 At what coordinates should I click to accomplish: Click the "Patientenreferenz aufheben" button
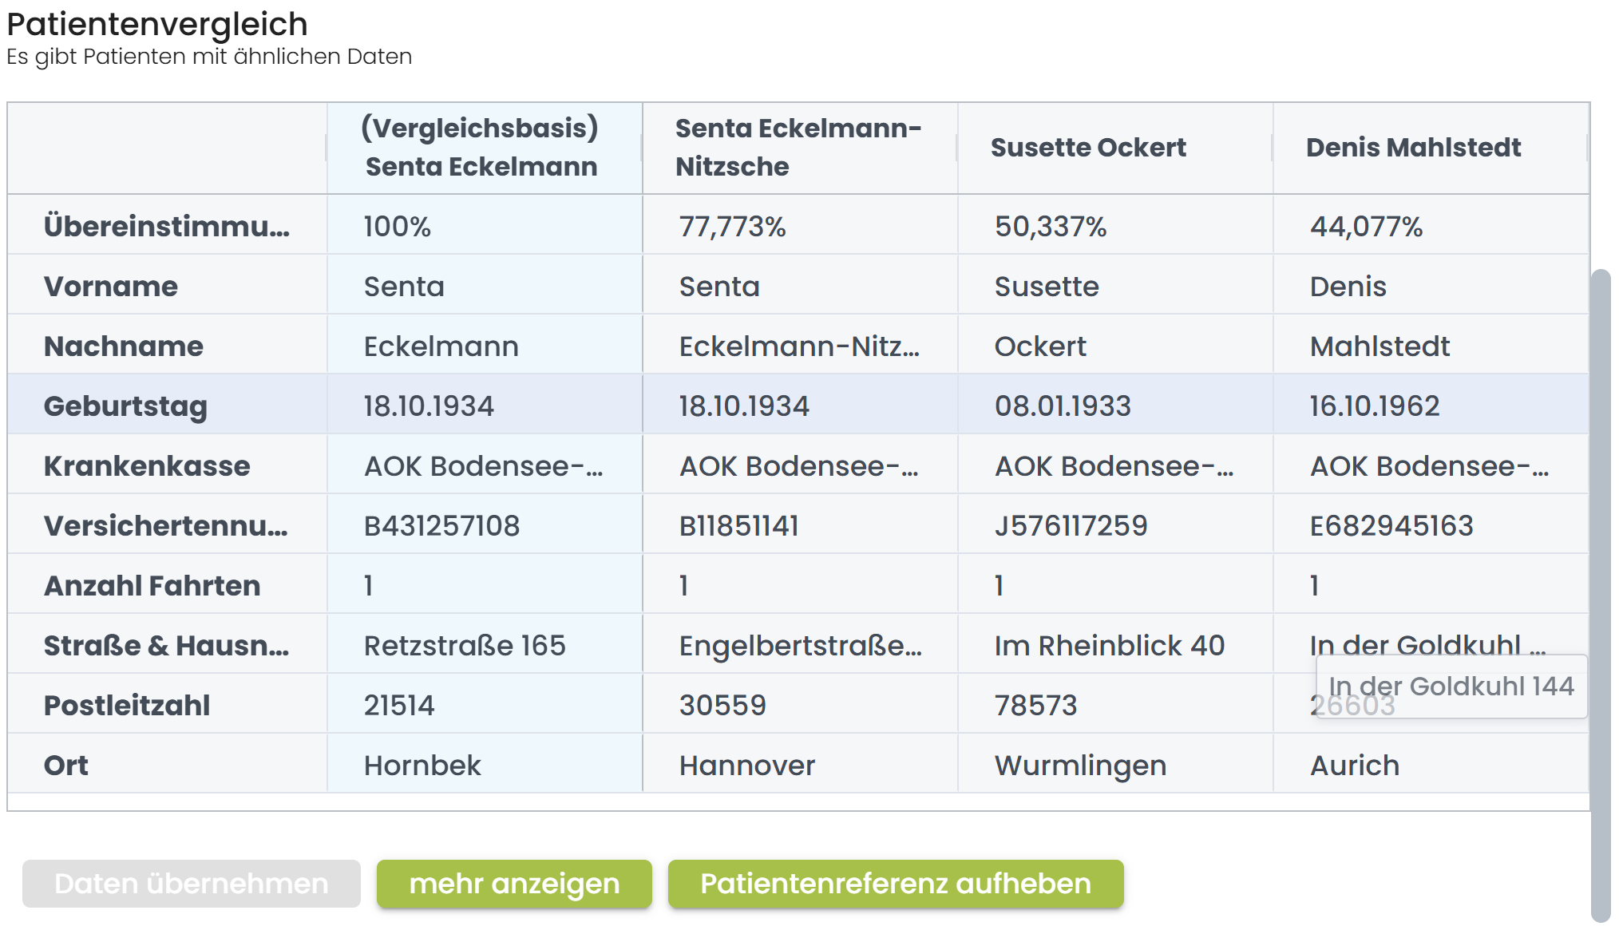click(x=895, y=884)
